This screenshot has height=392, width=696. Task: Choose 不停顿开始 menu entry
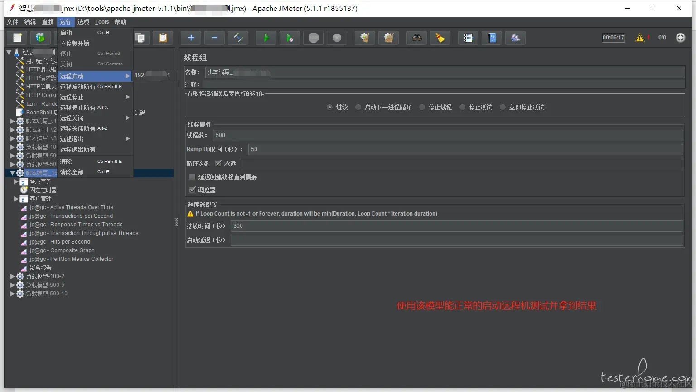(95, 43)
